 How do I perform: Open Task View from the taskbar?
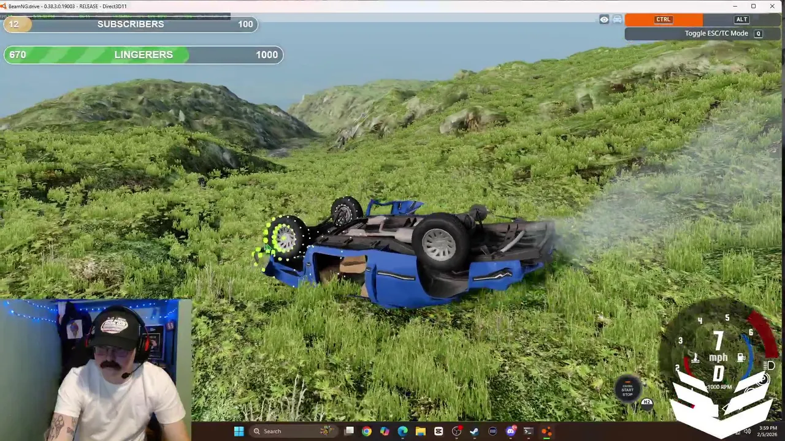[349, 431]
